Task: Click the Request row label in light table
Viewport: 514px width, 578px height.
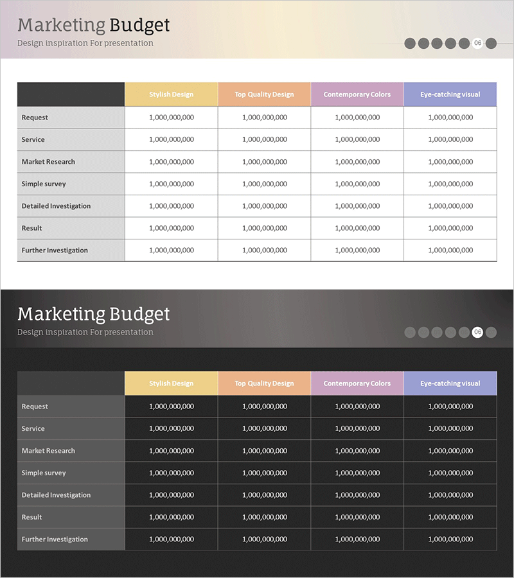Action: [35, 118]
